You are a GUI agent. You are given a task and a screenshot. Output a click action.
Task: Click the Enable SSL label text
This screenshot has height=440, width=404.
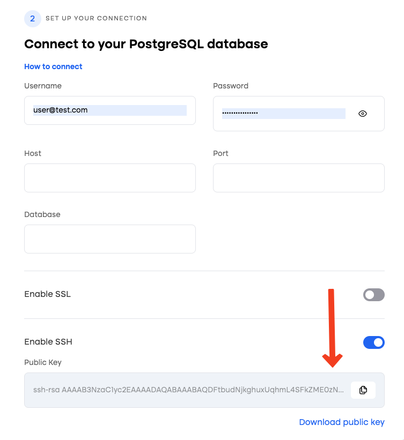47,294
